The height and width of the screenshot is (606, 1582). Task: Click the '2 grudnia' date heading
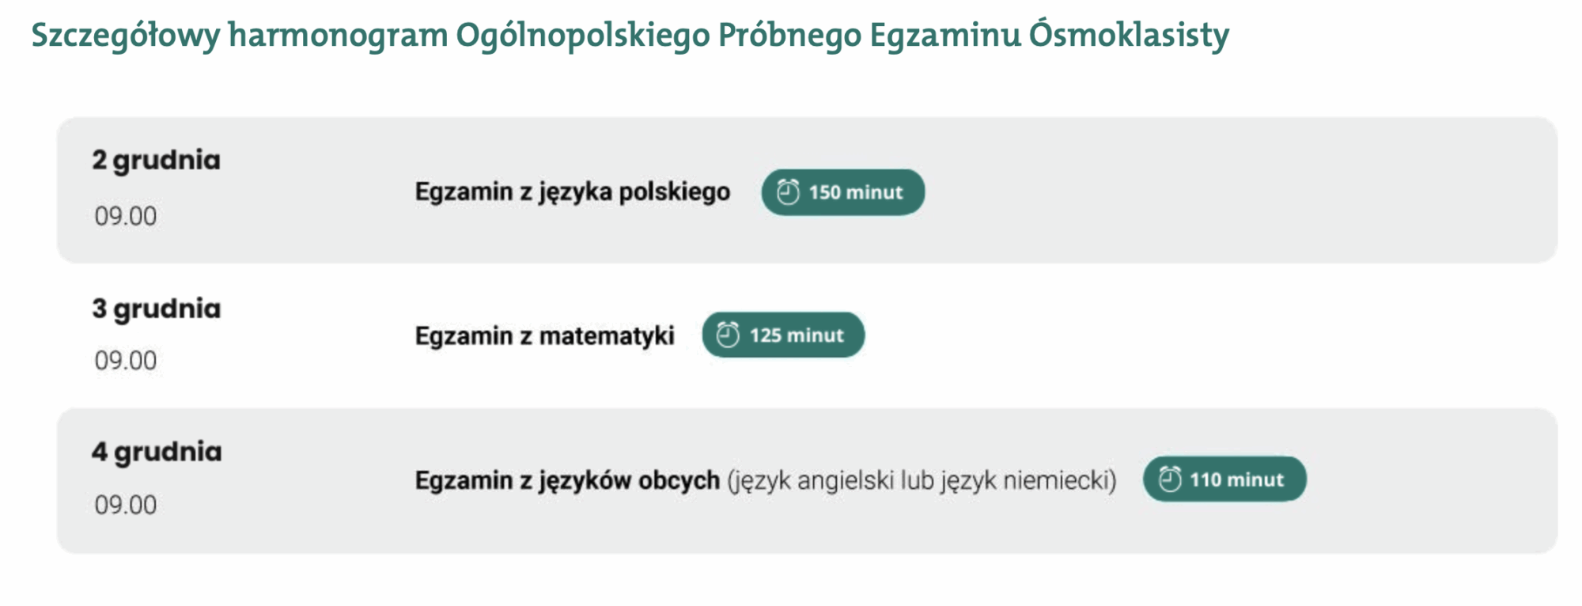click(x=156, y=161)
